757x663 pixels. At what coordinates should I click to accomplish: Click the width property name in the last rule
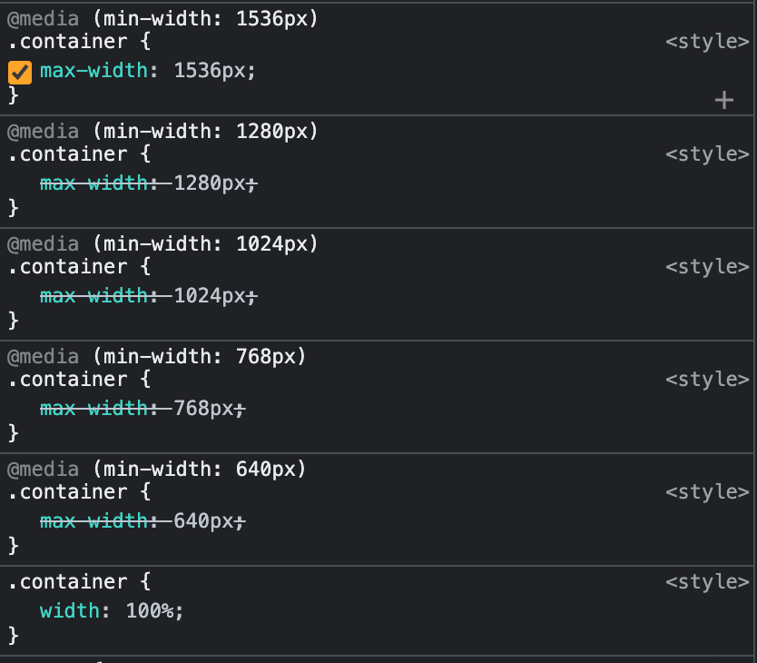click(69, 610)
